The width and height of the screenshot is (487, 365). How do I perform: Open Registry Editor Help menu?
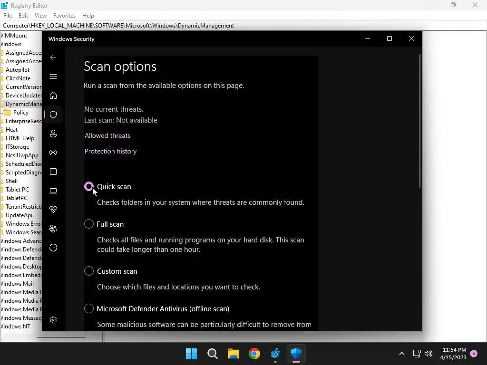point(88,16)
